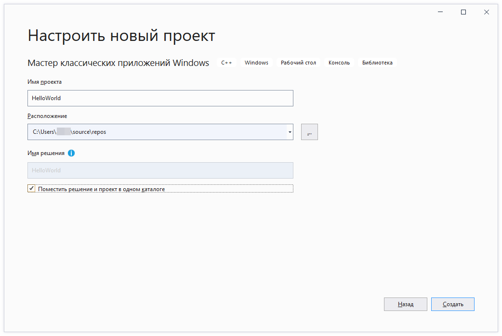Close the Настроить новый проект dialog
This screenshot has width=502, height=336.
point(487,12)
